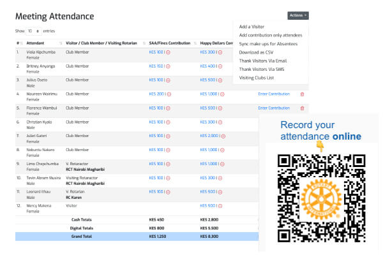Screen dimensions: 383x255
Task: Click red remove icon beside Britney's KES 150
Action: [x=168, y=66]
